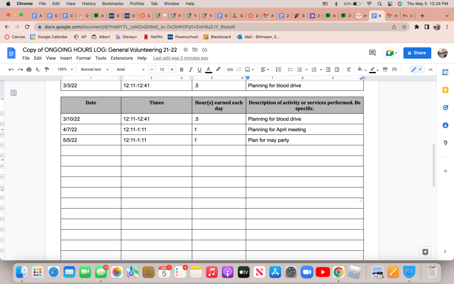Open the Tools menu in Docs
454x284 pixels.
pos(101,58)
